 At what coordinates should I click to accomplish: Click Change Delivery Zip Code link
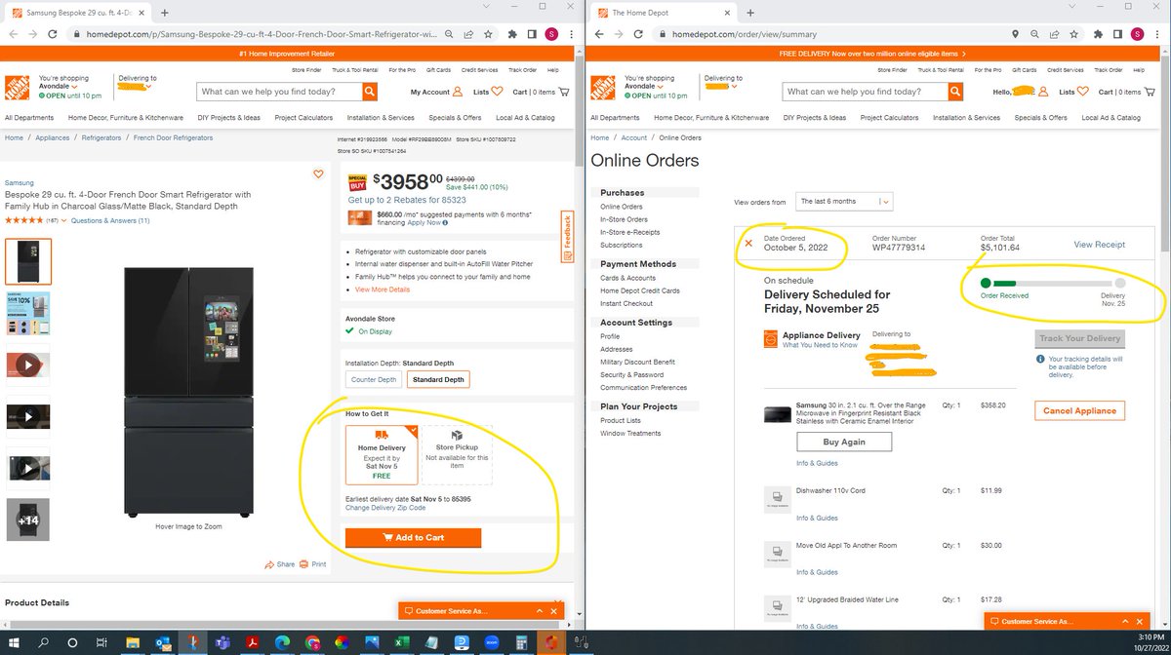coord(385,508)
